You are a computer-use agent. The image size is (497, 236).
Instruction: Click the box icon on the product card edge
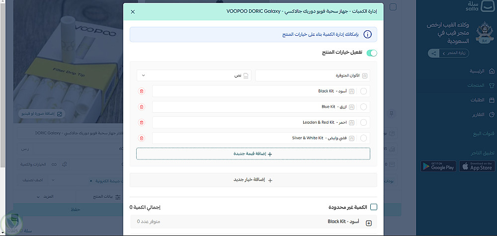tap(392, 133)
